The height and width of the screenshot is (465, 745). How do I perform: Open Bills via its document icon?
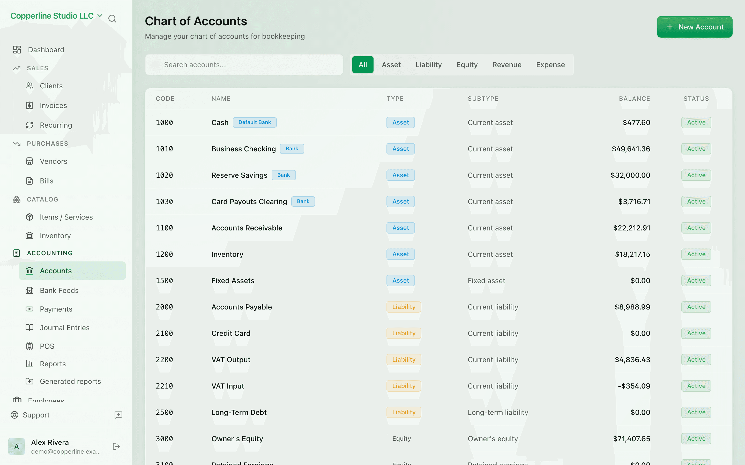29,181
